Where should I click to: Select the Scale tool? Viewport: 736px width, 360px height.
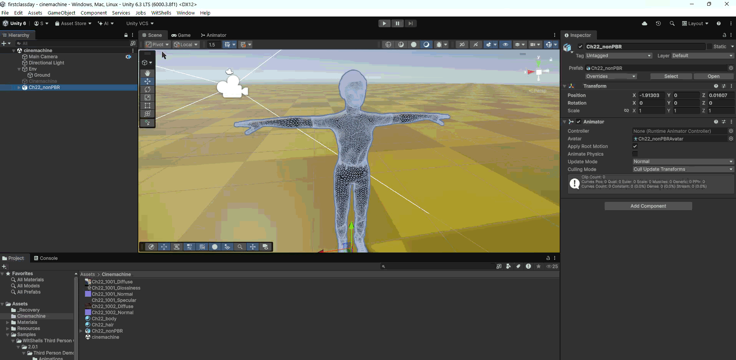(148, 97)
